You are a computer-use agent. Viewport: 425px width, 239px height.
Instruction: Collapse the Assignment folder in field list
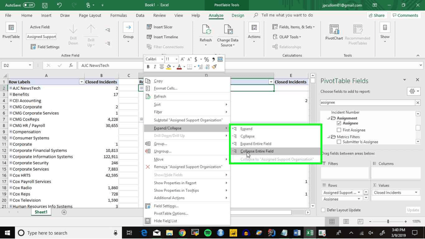point(328,118)
